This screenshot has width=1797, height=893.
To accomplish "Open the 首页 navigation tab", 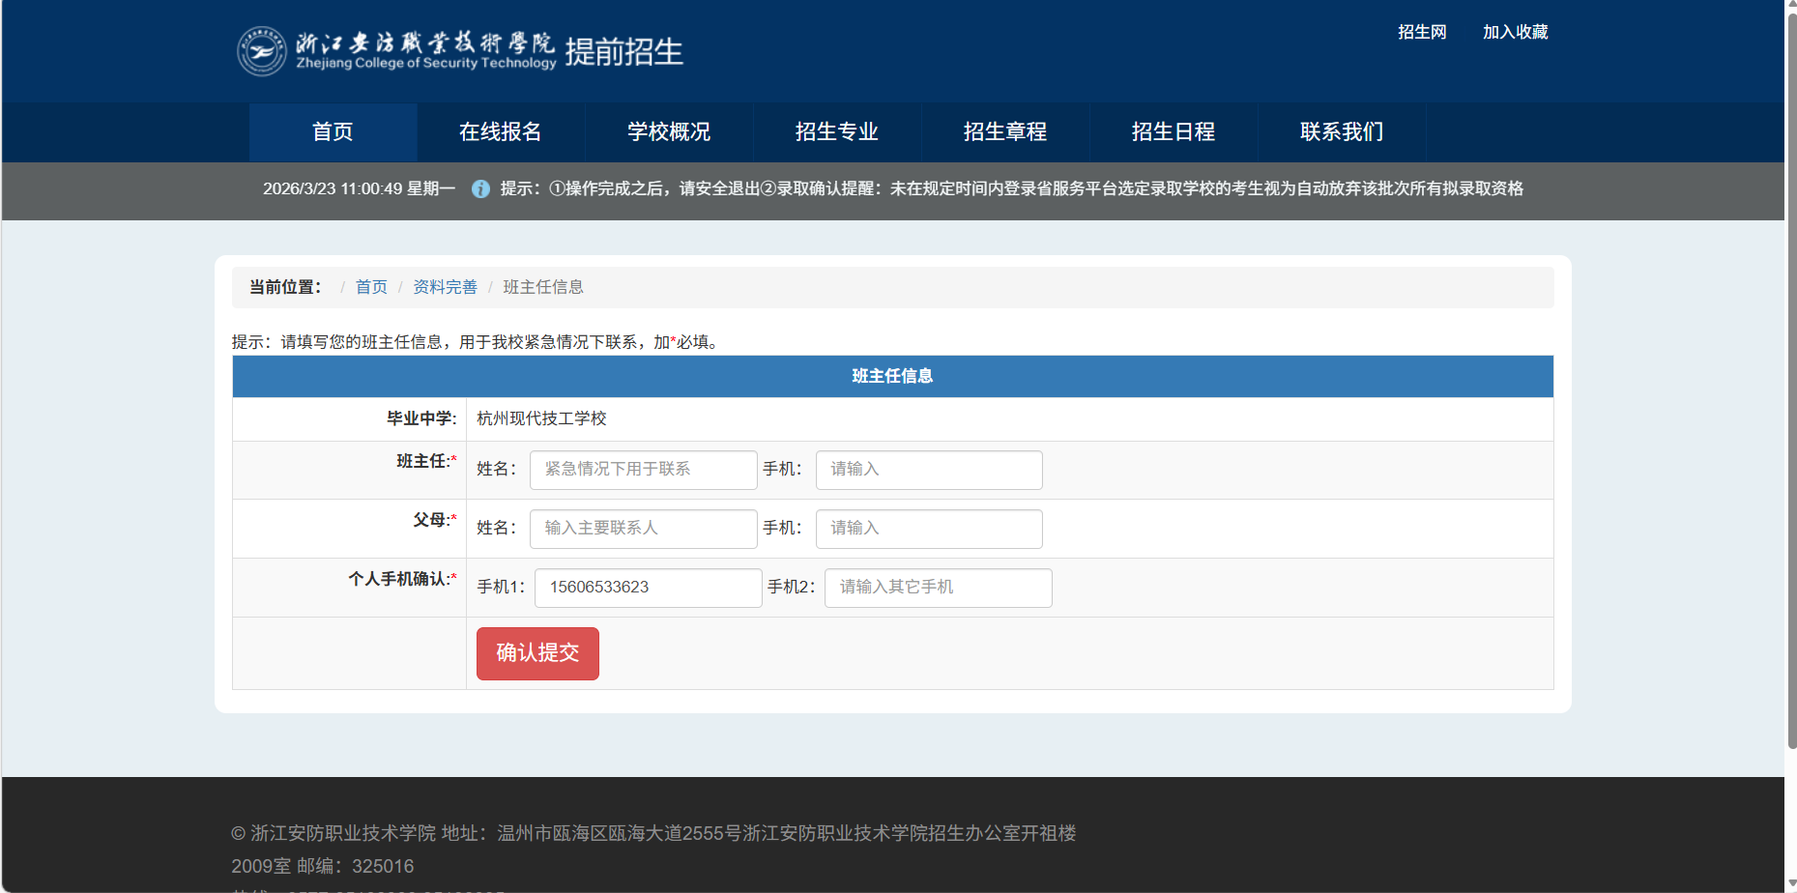I will (333, 132).
